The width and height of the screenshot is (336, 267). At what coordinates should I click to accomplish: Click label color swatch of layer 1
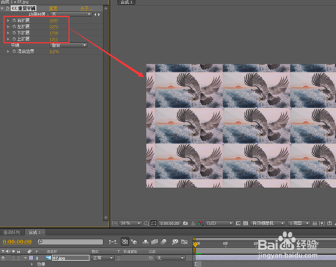31,258
